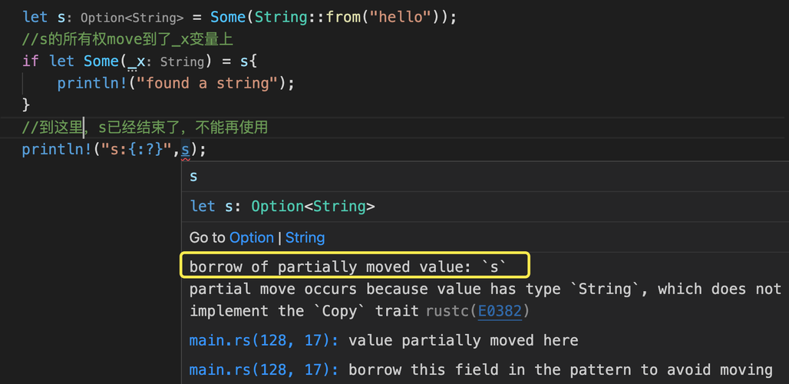Screen dimensions: 789x384
Task: Click the "hello" string literal
Action: point(399,16)
